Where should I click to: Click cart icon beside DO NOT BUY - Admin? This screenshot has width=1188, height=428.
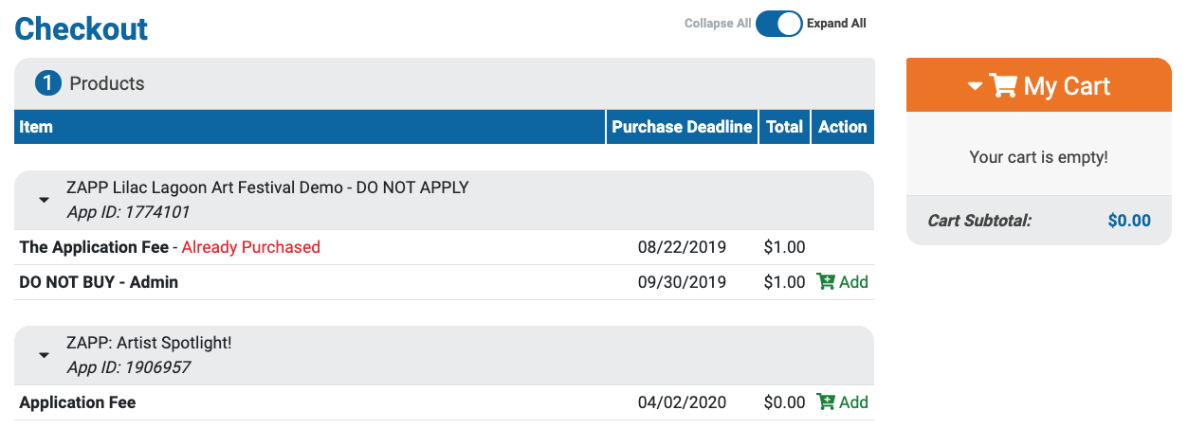826,282
